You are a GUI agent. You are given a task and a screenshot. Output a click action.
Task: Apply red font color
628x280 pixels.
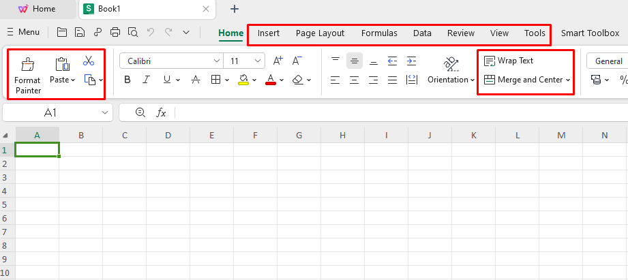[x=271, y=80]
